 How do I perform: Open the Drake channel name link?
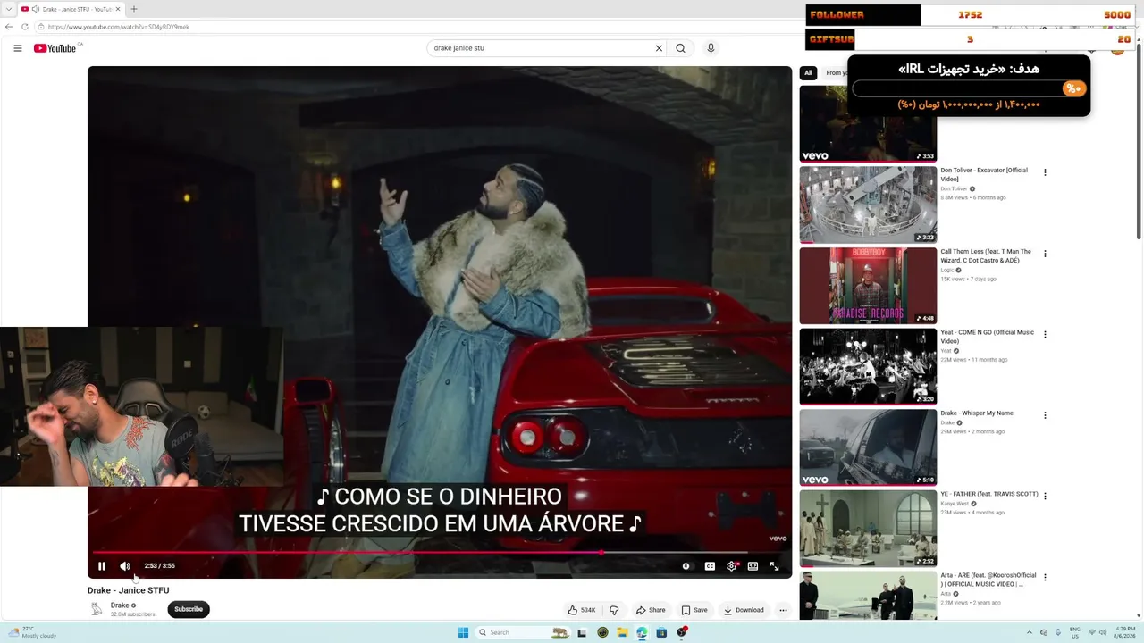click(x=120, y=605)
